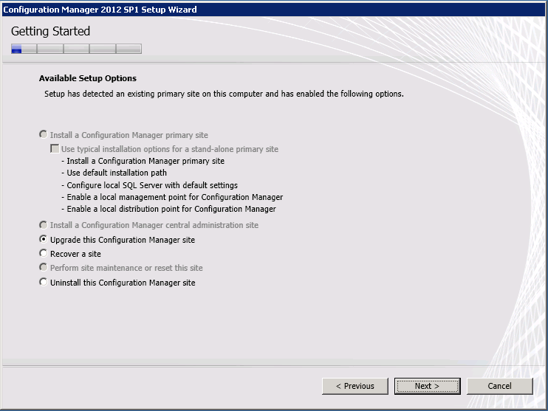The width and height of the screenshot is (548, 411).
Task: Select Install a central administration site option
Action: tap(44, 225)
